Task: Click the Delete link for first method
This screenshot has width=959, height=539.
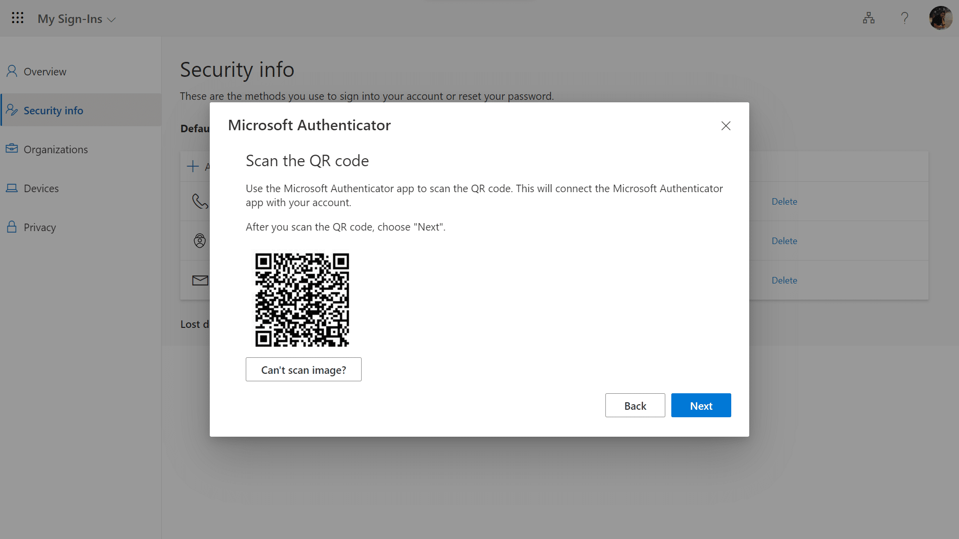Action: 784,202
